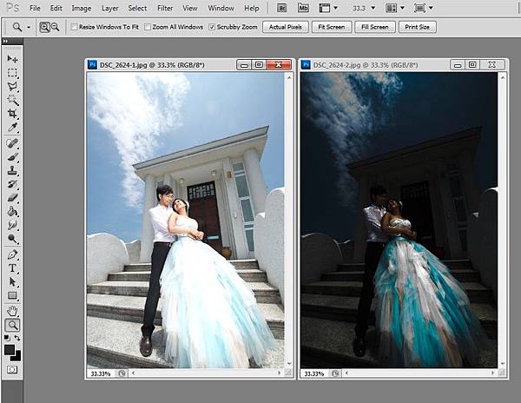Image resolution: width=521 pixels, height=403 pixels.
Task: Open the Layer menu
Action: (x=109, y=8)
